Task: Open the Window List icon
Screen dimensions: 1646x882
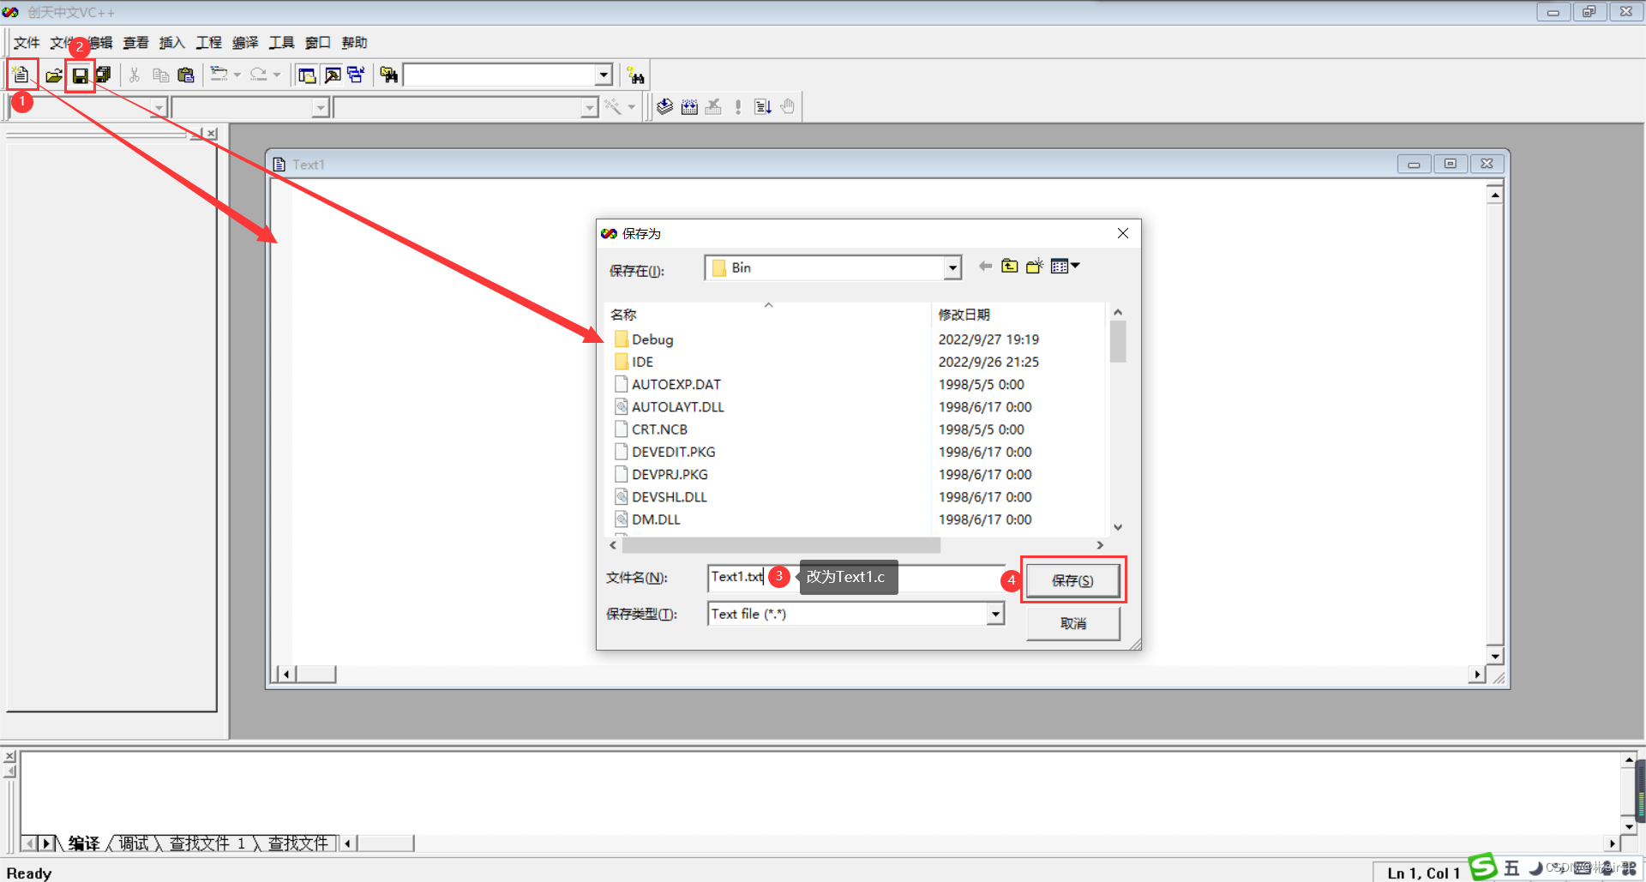Action: tap(356, 75)
